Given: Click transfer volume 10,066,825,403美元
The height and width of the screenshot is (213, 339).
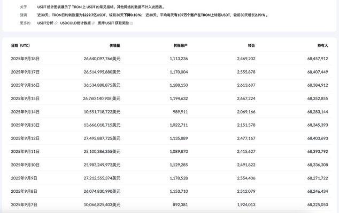Looking at the screenshot, I should [x=102, y=204].
